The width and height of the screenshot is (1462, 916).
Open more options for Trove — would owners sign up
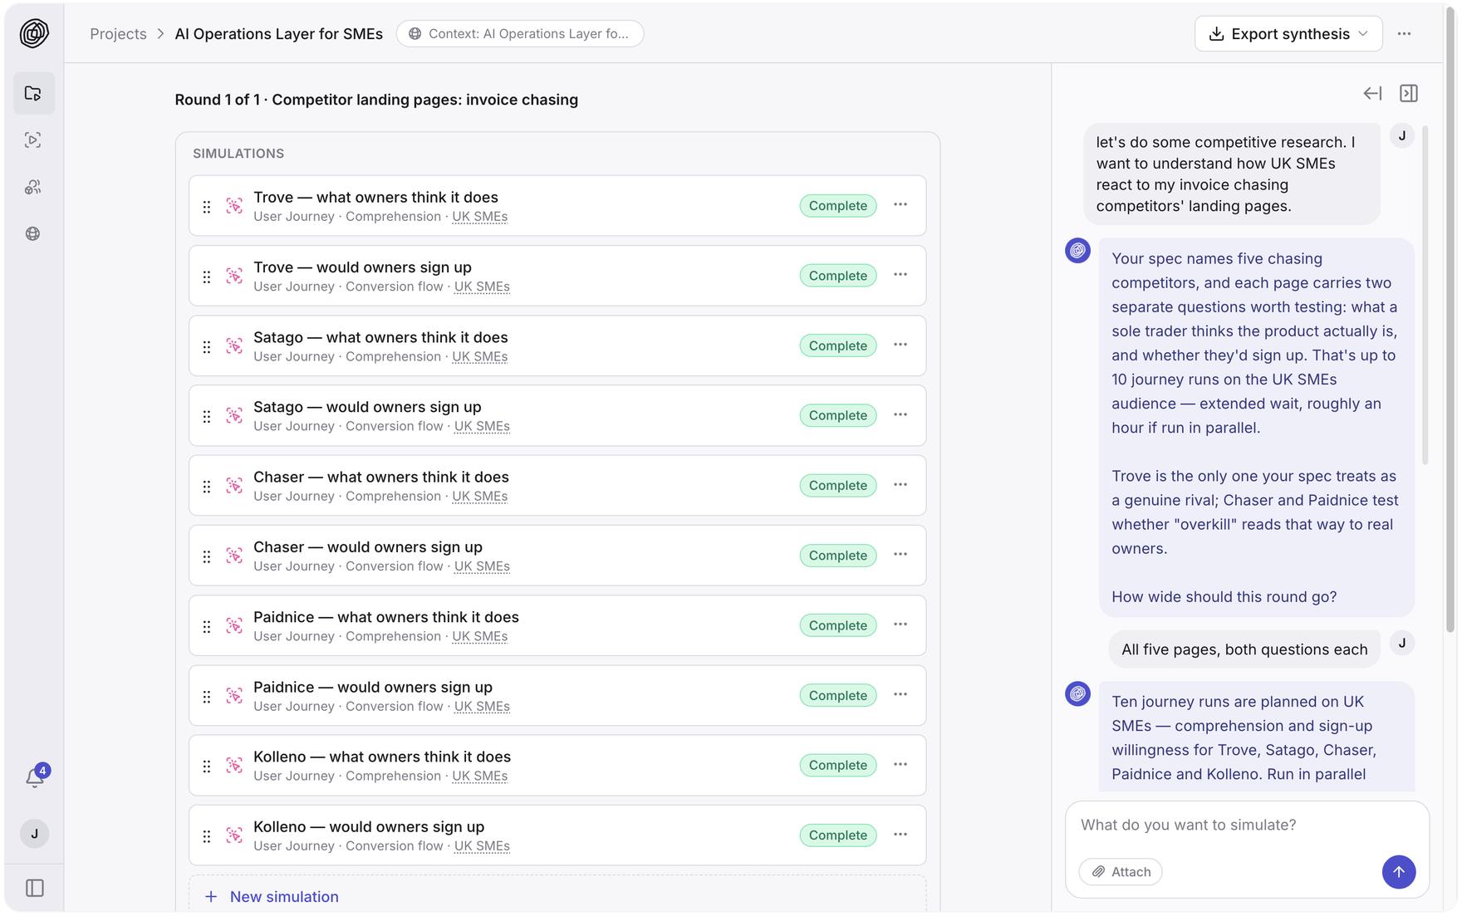(900, 275)
